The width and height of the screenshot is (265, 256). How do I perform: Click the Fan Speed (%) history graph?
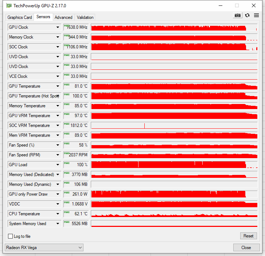point(174,145)
